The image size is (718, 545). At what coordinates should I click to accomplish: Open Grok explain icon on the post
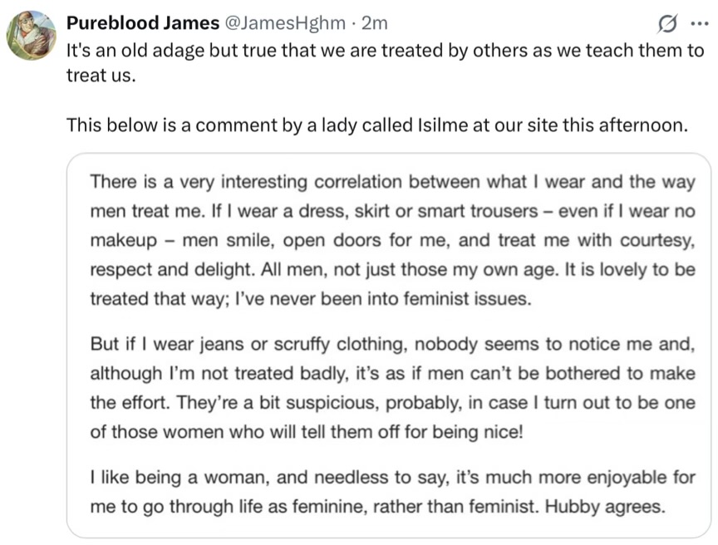pyautogui.click(x=666, y=24)
